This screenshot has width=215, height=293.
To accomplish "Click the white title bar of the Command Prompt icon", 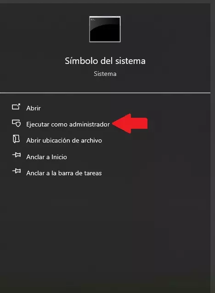I will (105, 17).
